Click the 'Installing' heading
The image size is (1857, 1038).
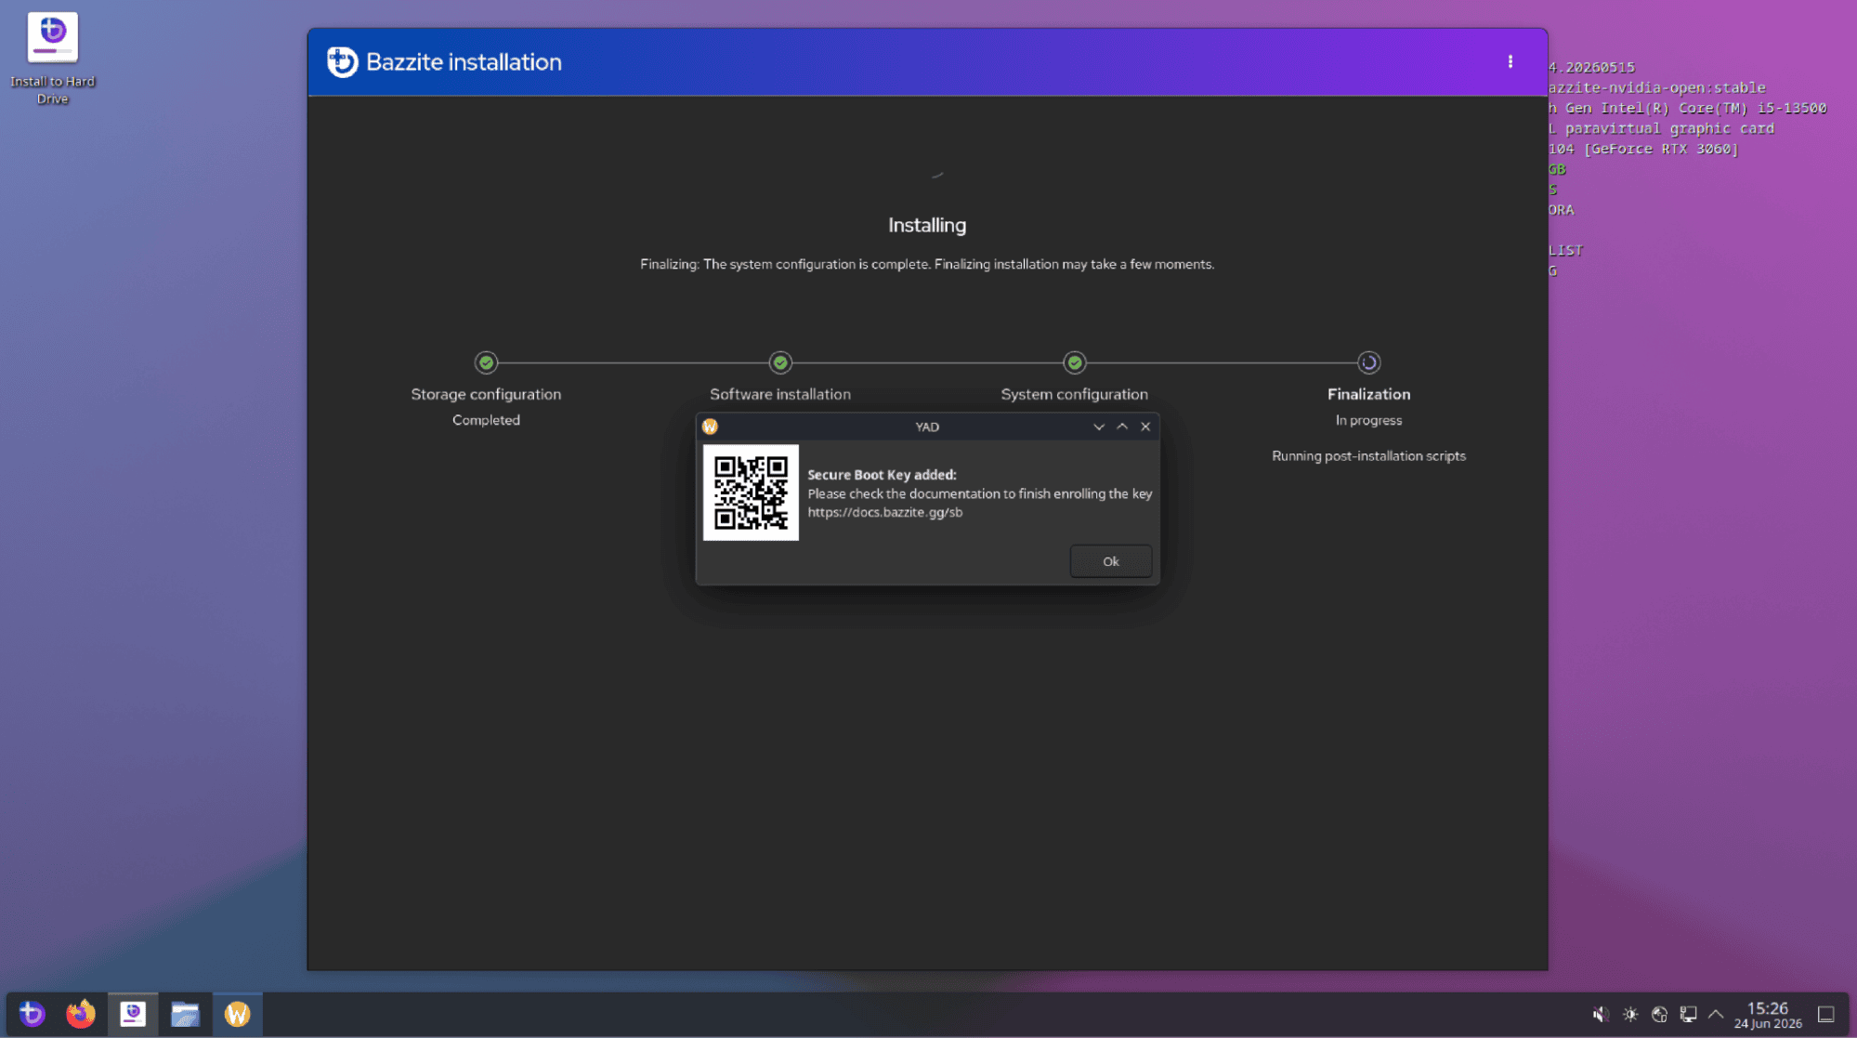point(927,225)
